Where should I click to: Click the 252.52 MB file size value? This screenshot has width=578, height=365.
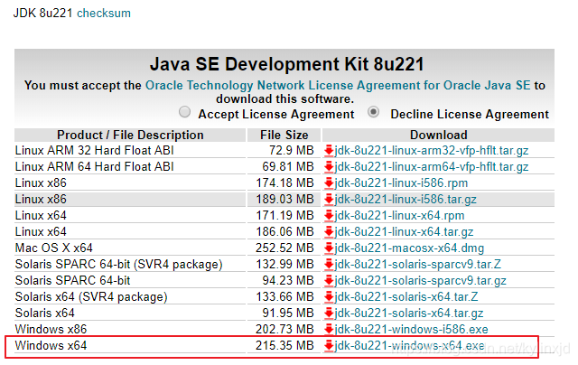click(x=285, y=248)
